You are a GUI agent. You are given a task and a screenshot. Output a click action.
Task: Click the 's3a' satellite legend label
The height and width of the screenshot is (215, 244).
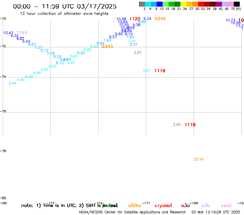point(185,205)
